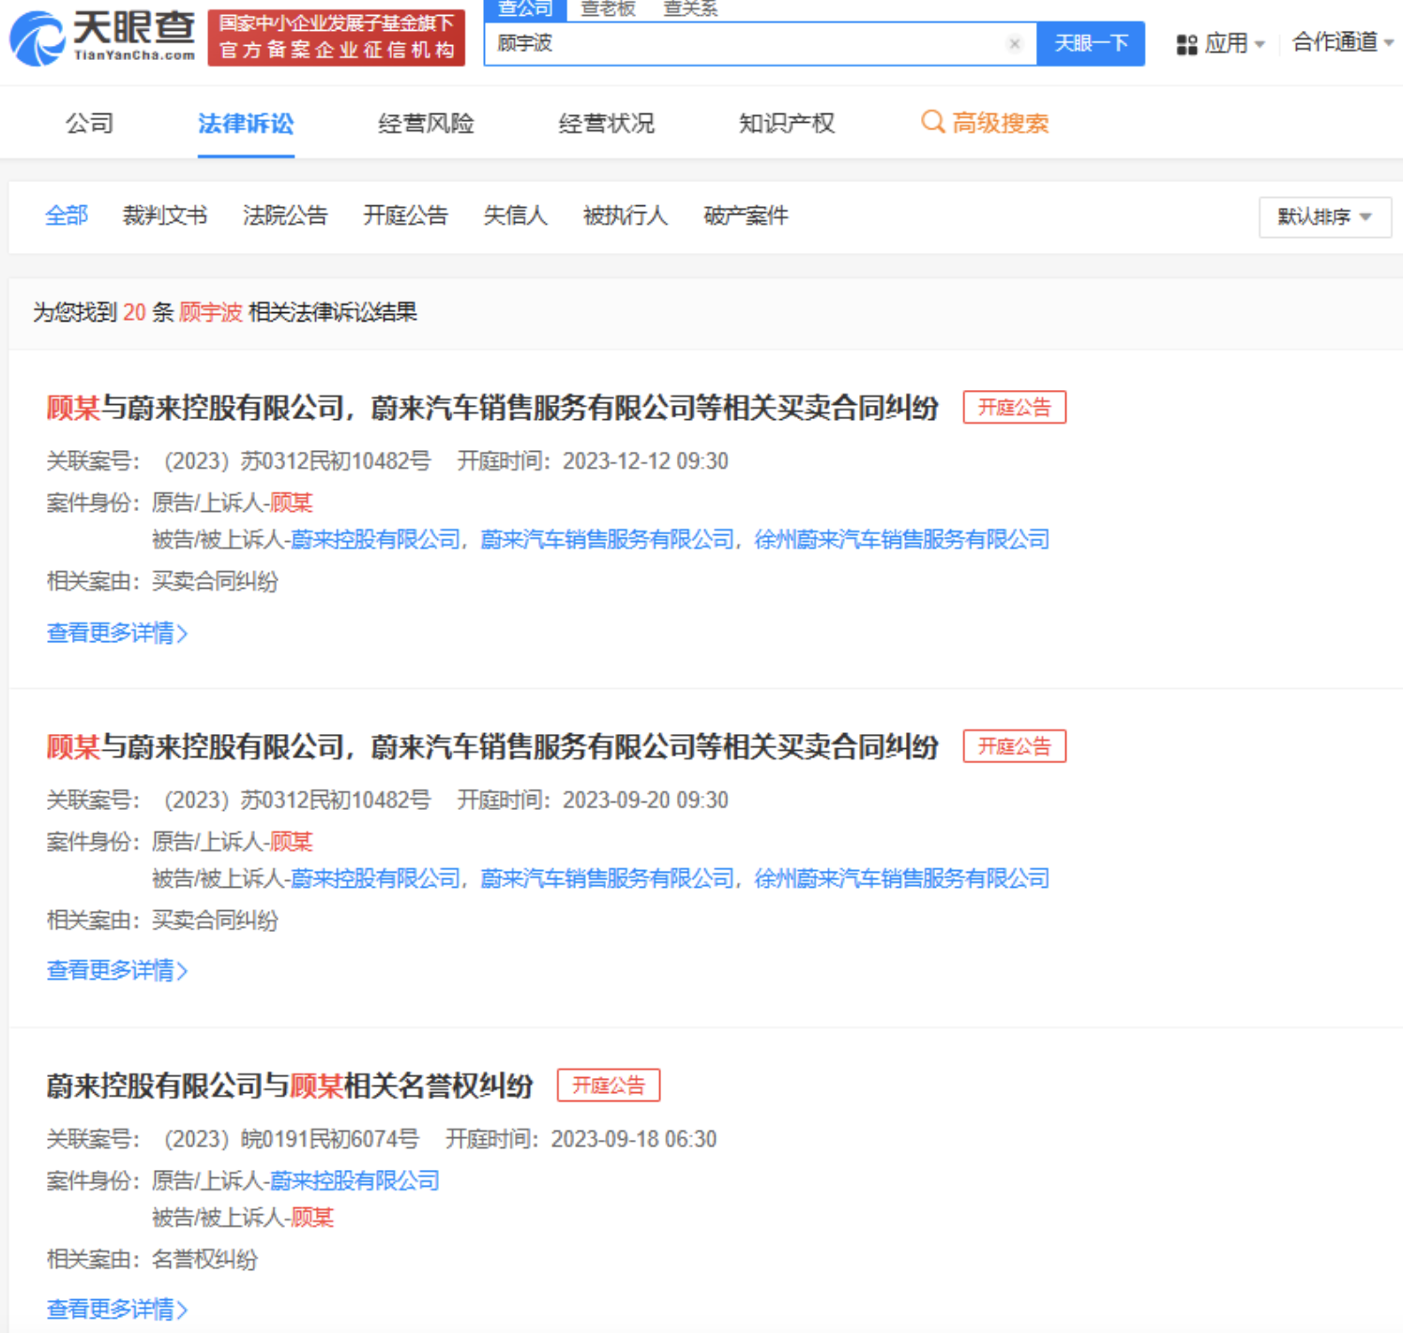Open the 名誉权纠纷 case title
Viewport: 1403px width, 1333px height.
click(x=290, y=1086)
